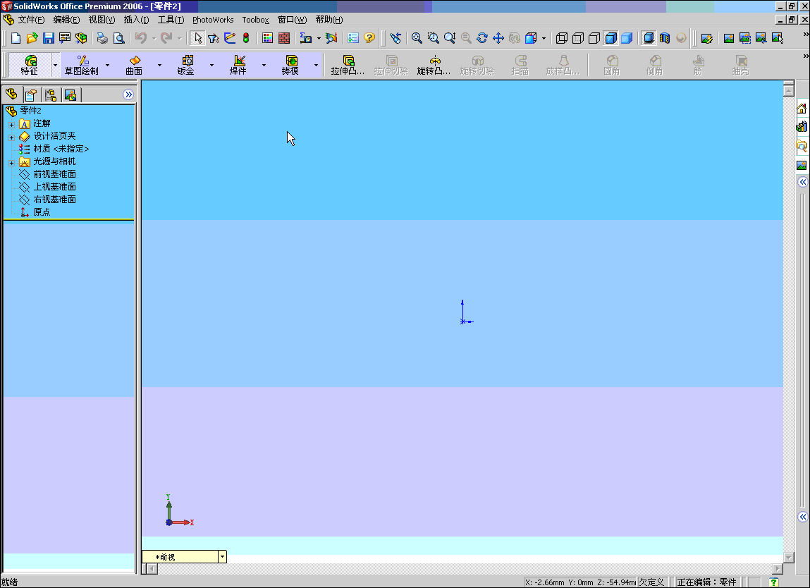Expand the 光源与相机 tree node

click(11, 163)
